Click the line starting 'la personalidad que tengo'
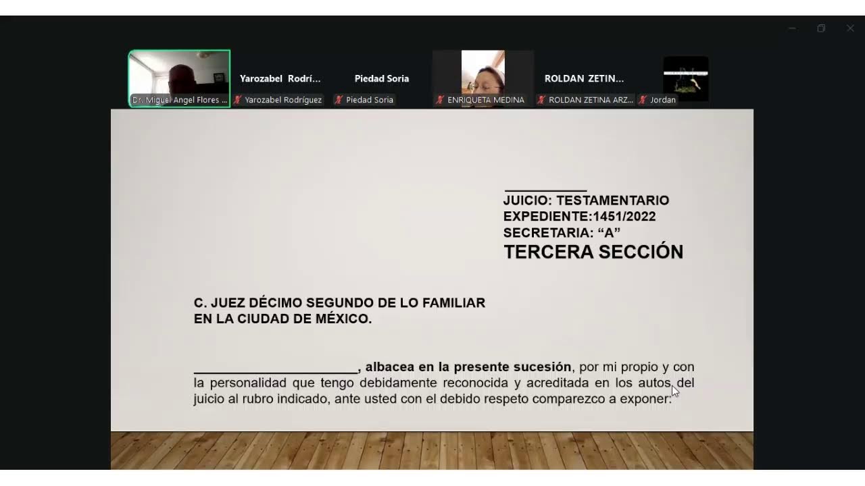 tap(444, 383)
